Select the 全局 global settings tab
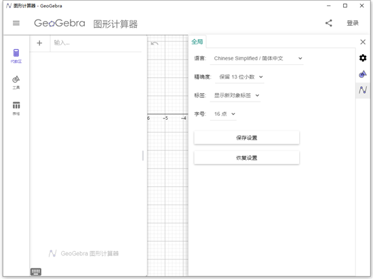Screen dimensions: 373x279 tap(197, 42)
